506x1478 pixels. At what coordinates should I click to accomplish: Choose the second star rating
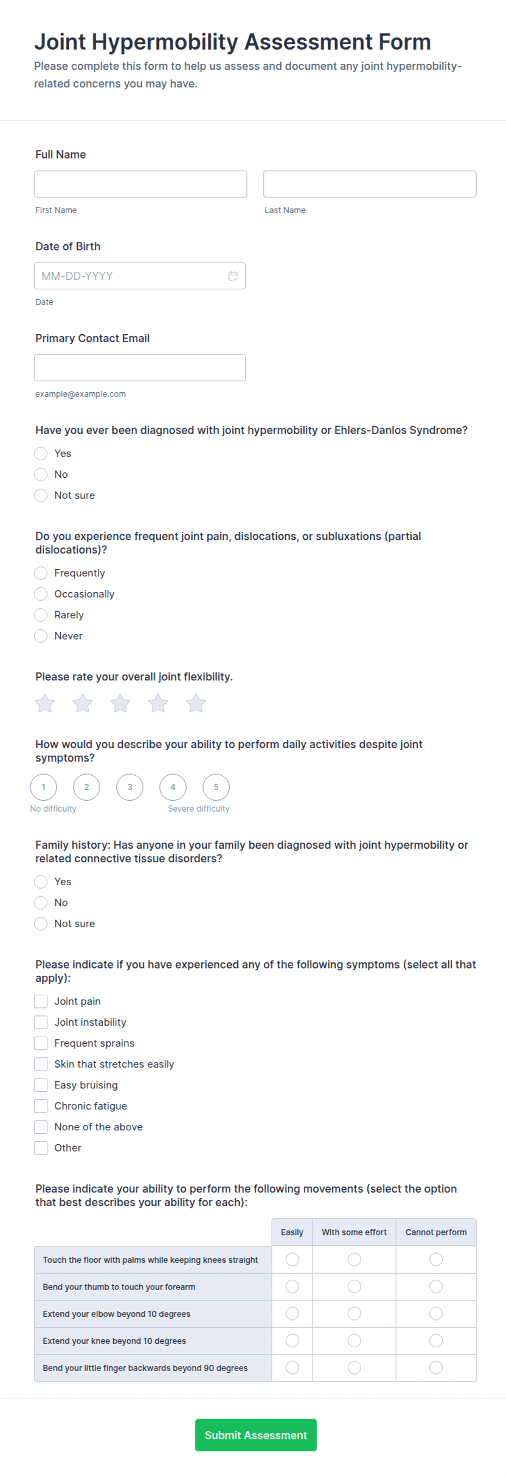[x=83, y=703]
